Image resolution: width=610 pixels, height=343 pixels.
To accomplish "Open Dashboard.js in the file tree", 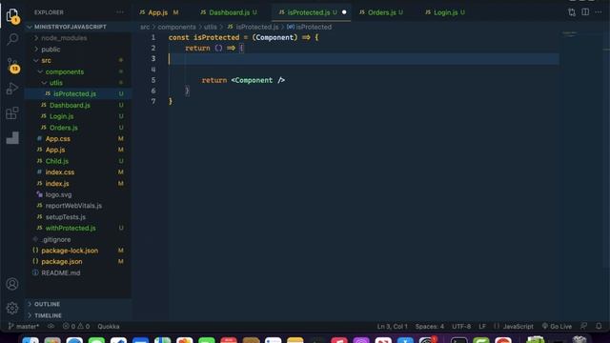I will click(70, 106).
